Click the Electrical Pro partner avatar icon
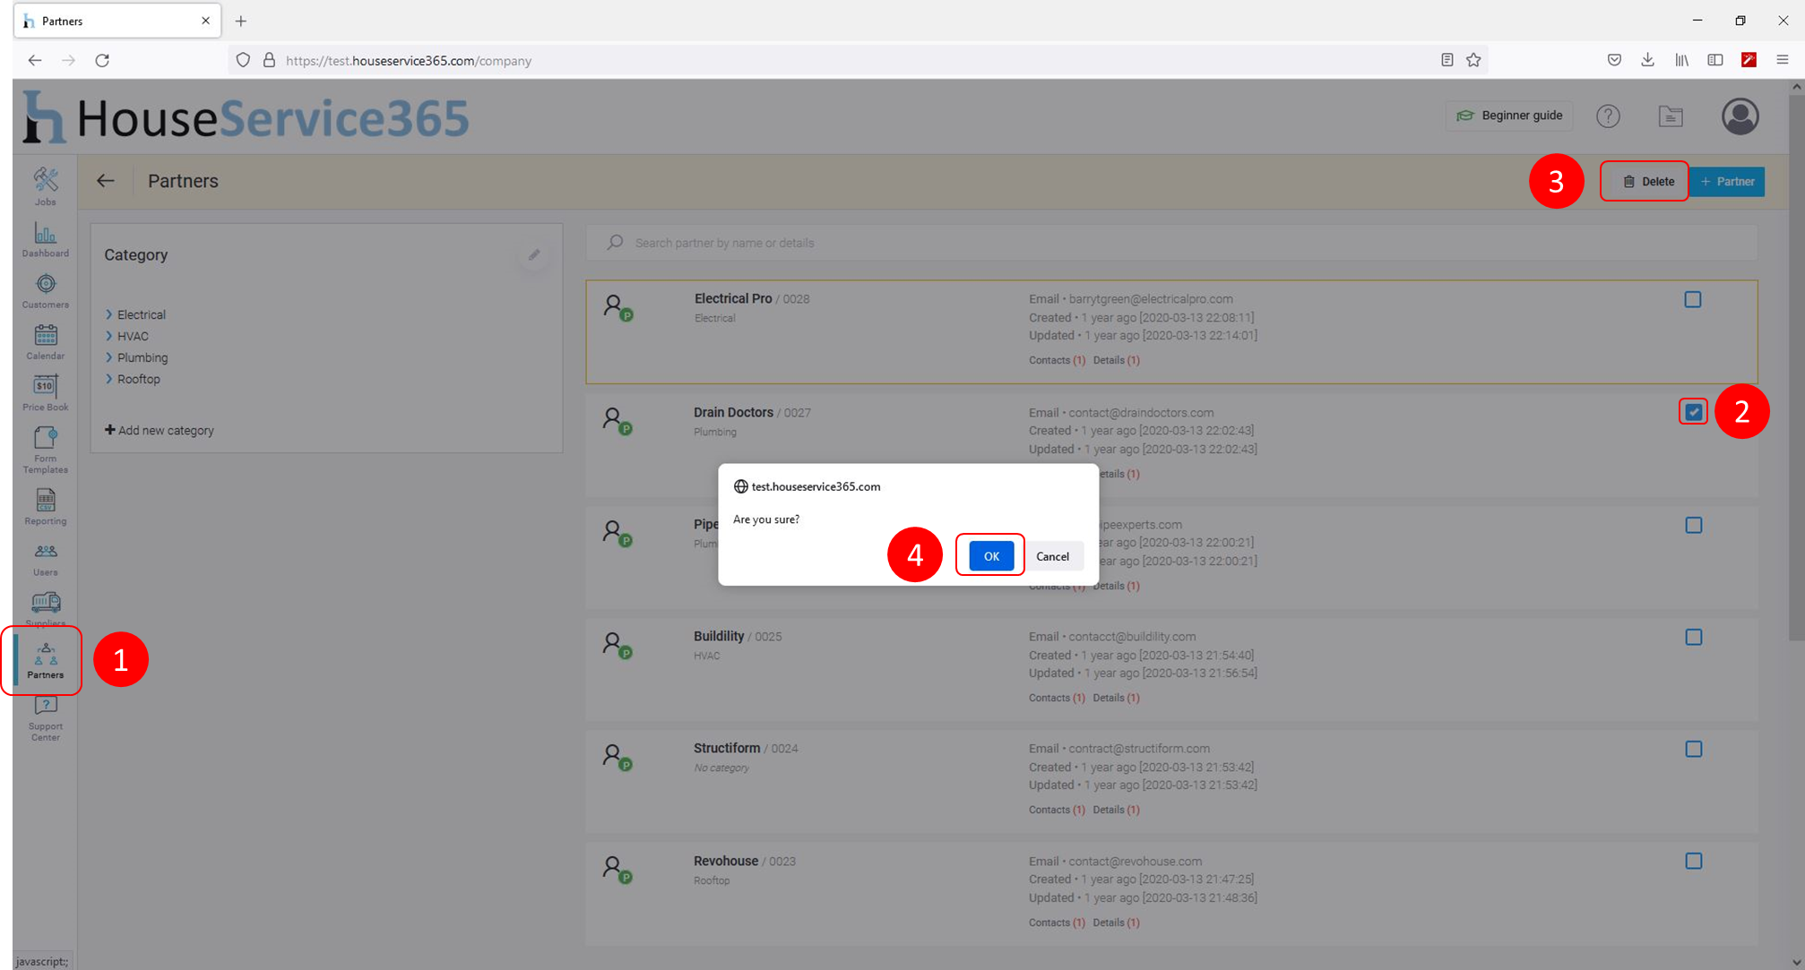 point(617,308)
